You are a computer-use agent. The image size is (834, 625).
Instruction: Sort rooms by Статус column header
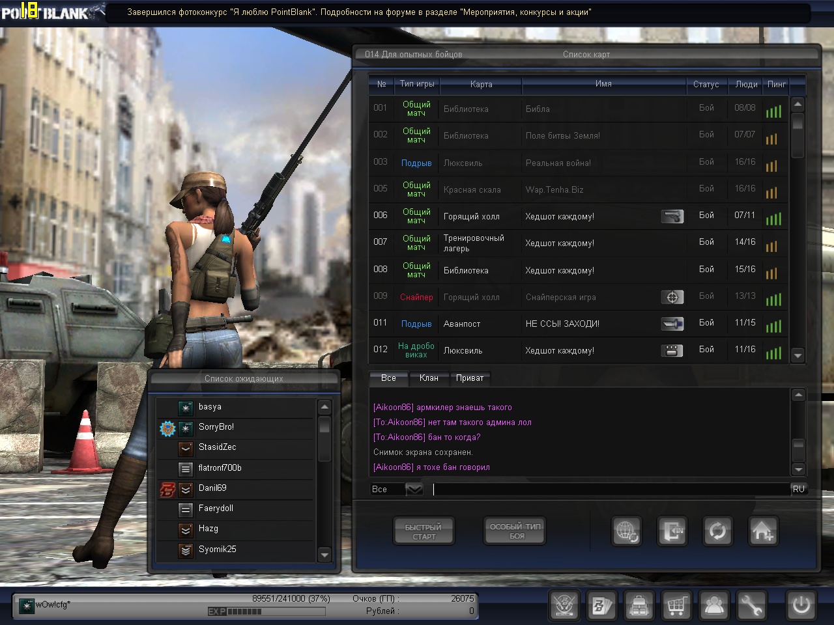(x=706, y=84)
